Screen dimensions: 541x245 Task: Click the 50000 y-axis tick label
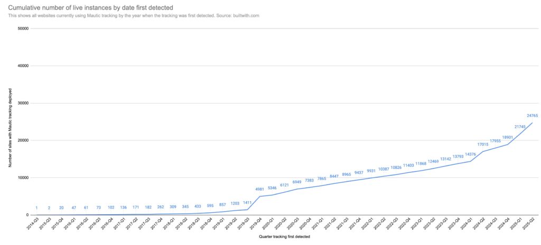click(21, 29)
